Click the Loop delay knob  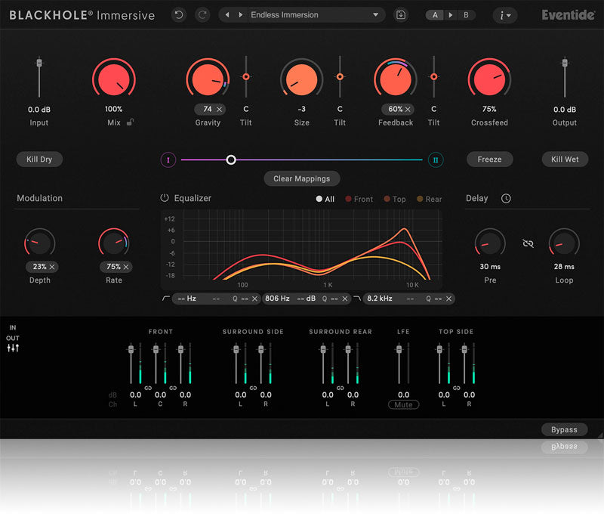pos(564,243)
